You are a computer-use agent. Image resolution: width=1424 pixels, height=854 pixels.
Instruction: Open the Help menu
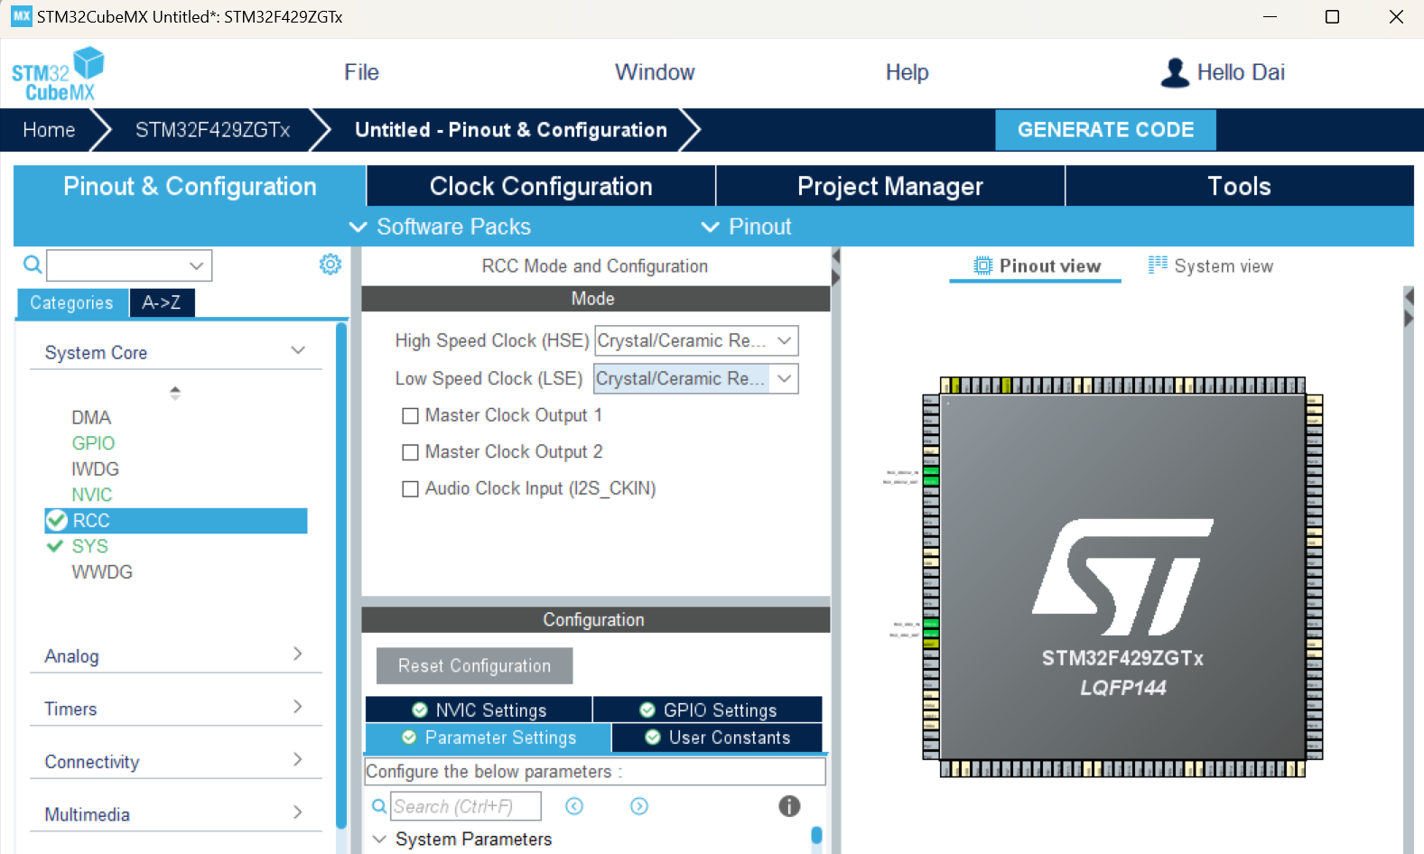pos(907,72)
